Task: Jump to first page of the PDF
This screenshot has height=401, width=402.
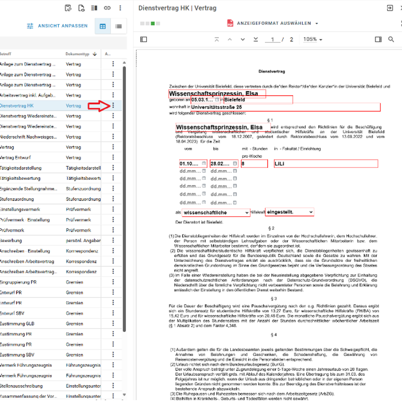Action: click(216, 39)
